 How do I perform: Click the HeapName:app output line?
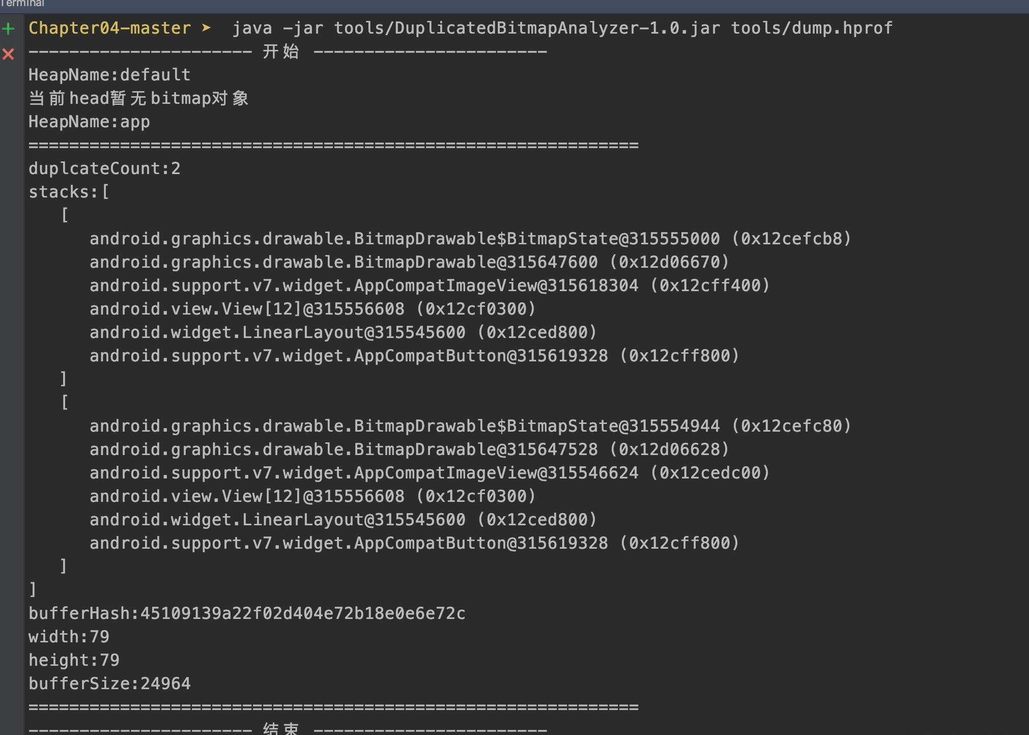click(89, 122)
